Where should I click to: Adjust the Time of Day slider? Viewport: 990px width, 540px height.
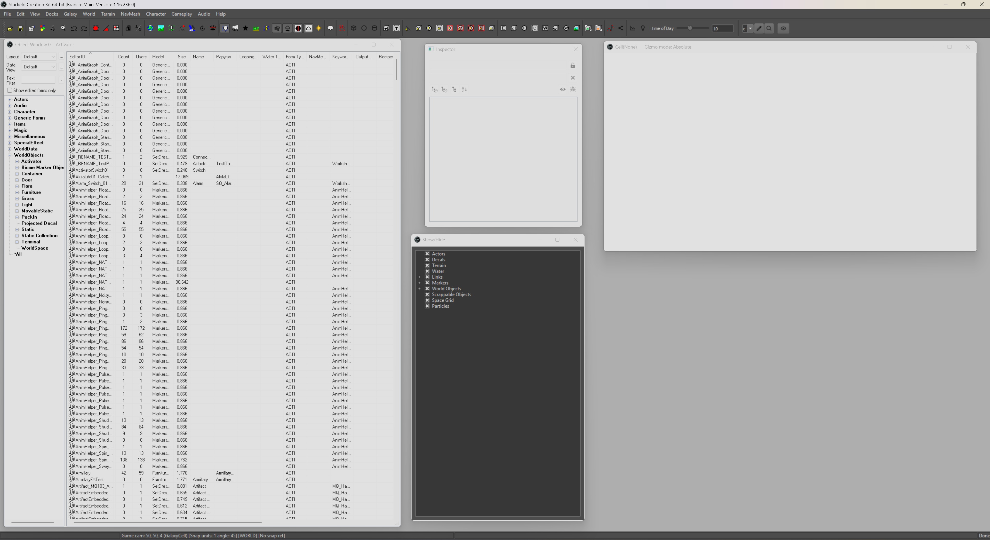tap(690, 28)
